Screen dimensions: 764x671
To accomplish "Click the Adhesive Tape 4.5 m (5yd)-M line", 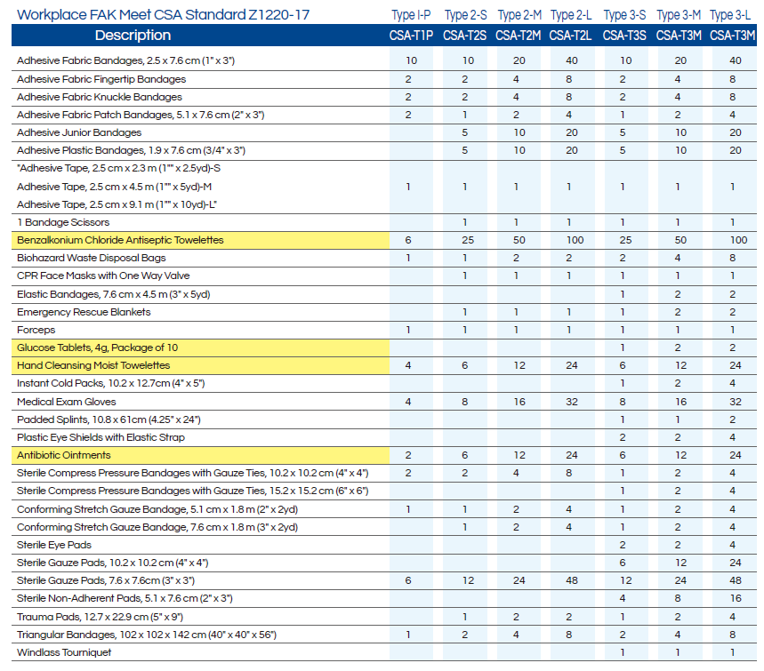I will coord(114,187).
